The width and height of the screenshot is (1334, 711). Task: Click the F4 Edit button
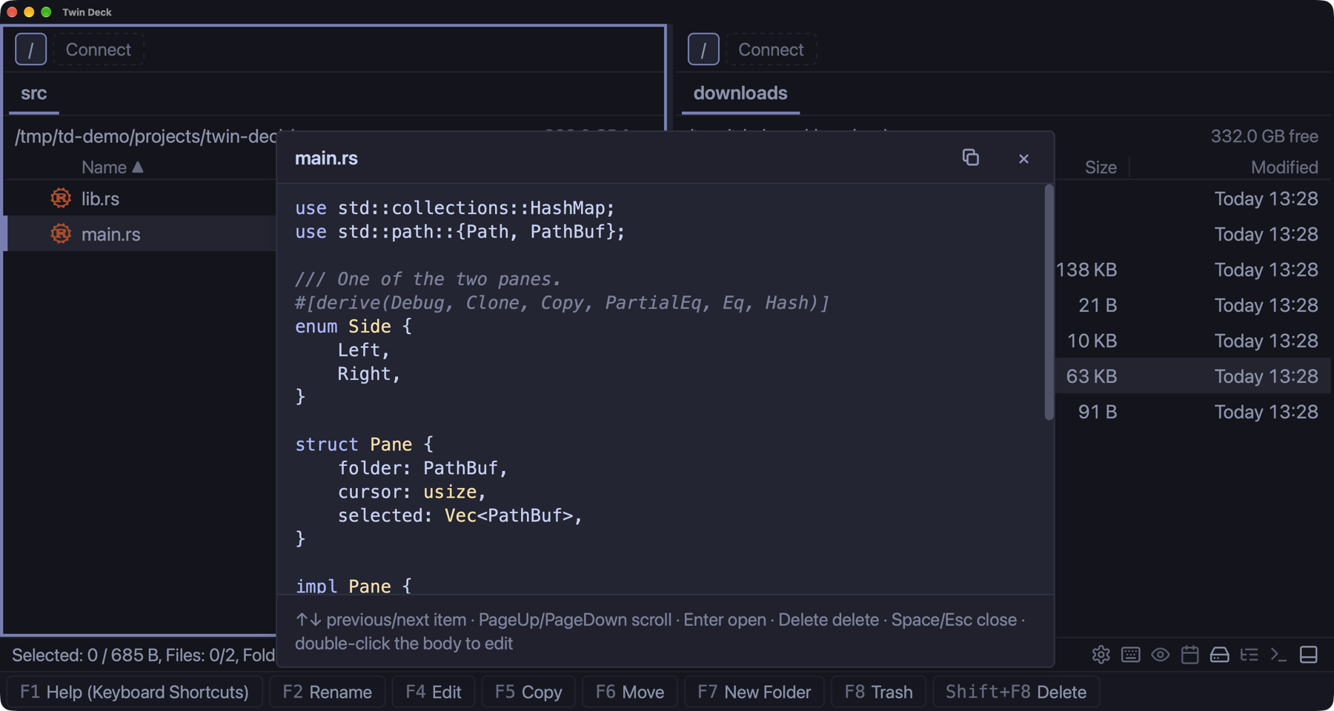tap(434, 692)
